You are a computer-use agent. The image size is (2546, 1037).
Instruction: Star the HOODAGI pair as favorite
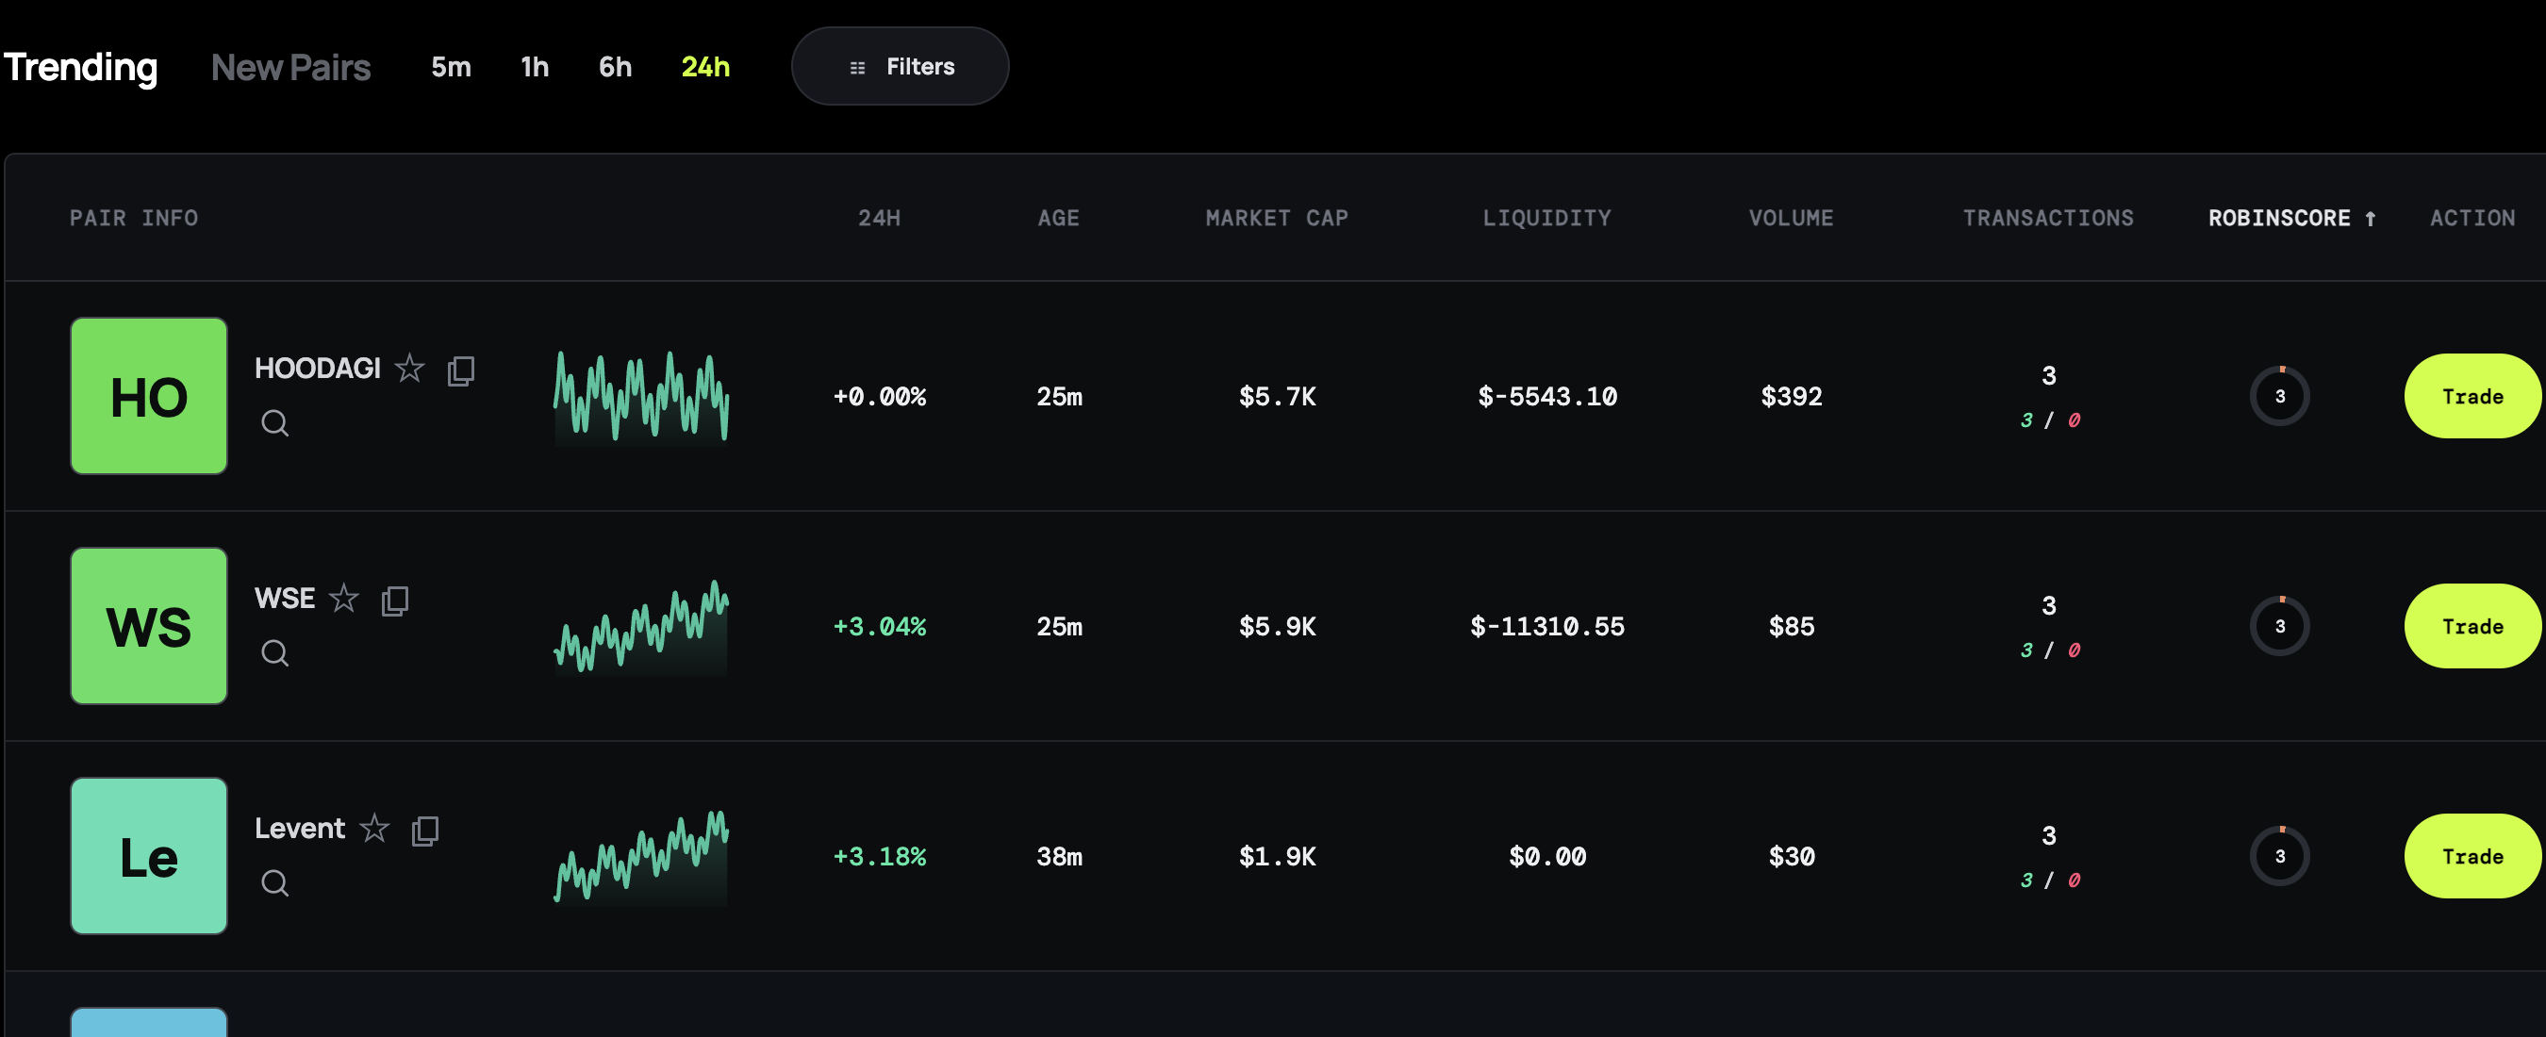409,369
